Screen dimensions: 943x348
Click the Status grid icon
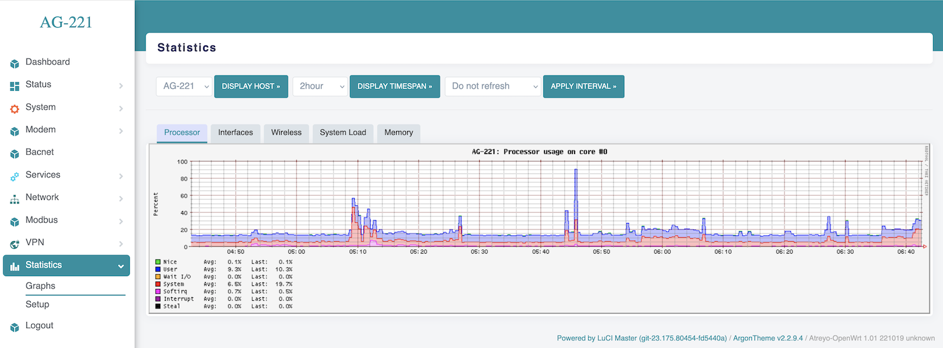click(x=15, y=86)
